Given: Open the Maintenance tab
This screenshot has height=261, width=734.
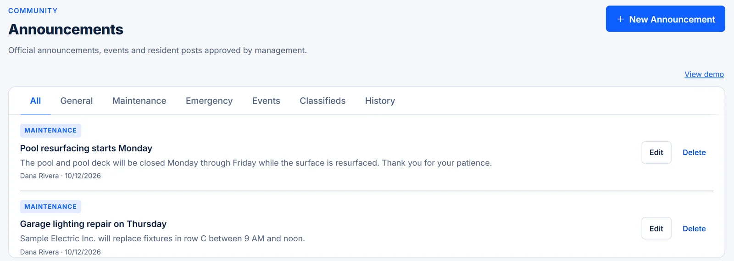Looking at the screenshot, I should pos(139,101).
